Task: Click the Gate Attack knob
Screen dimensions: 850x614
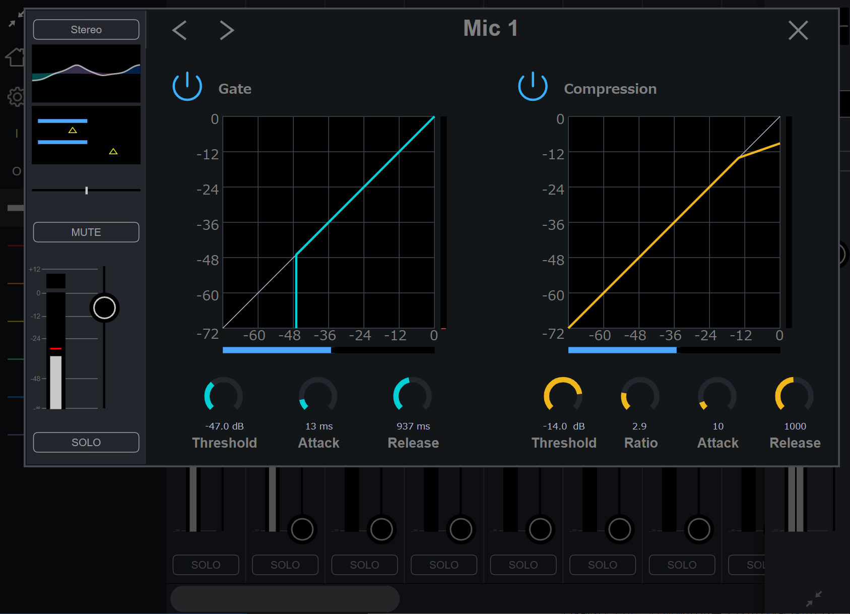Action: (318, 396)
